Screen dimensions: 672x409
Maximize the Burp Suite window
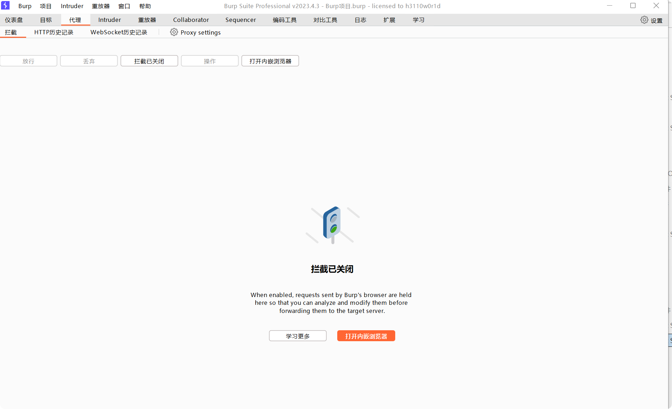(x=633, y=6)
